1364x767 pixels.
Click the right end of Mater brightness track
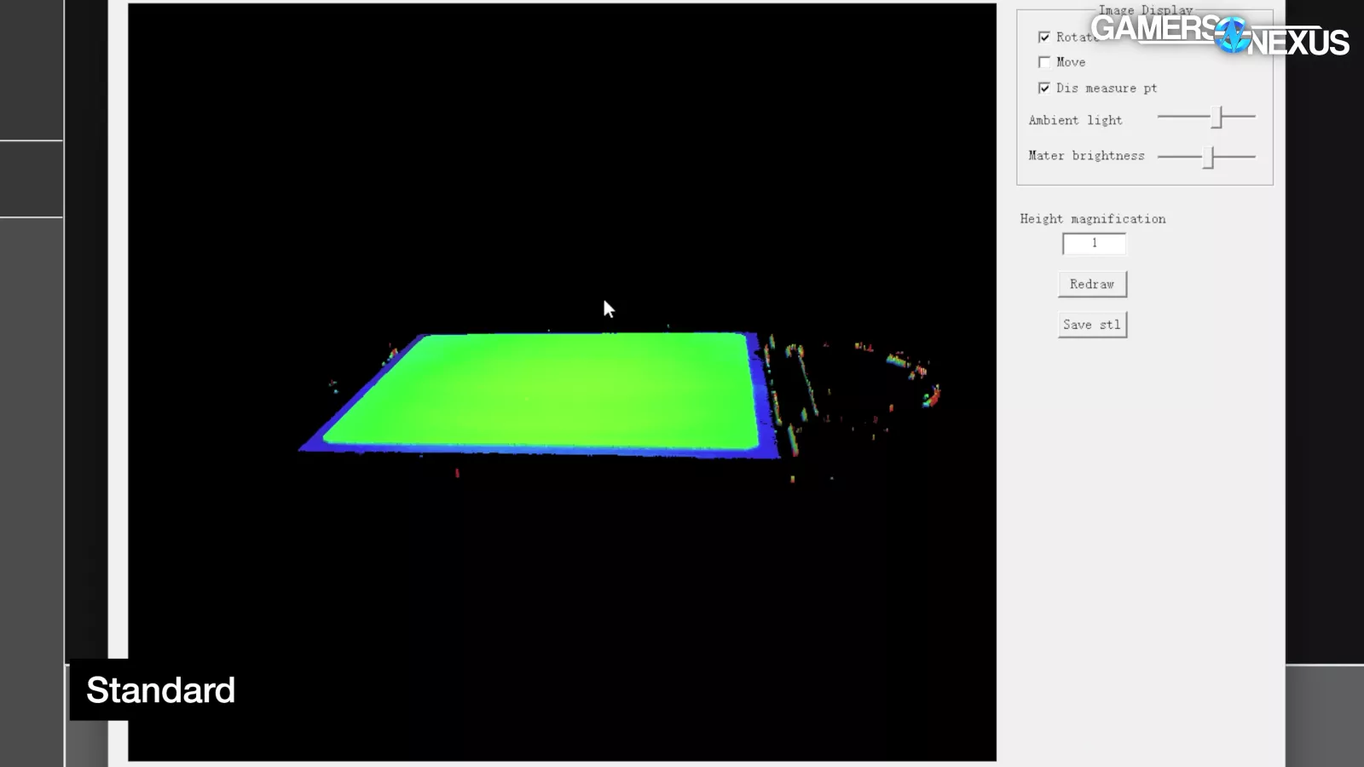(x=1252, y=157)
